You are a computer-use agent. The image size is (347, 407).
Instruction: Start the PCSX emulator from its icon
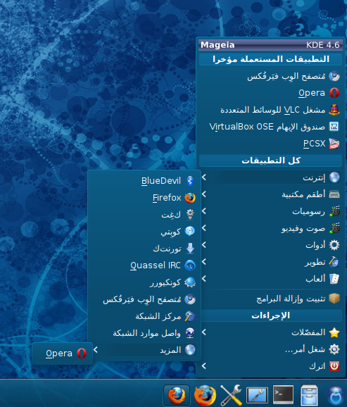click(x=334, y=144)
